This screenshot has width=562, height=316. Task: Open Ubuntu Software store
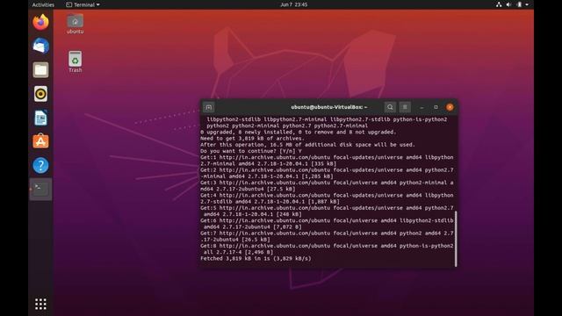click(40, 141)
